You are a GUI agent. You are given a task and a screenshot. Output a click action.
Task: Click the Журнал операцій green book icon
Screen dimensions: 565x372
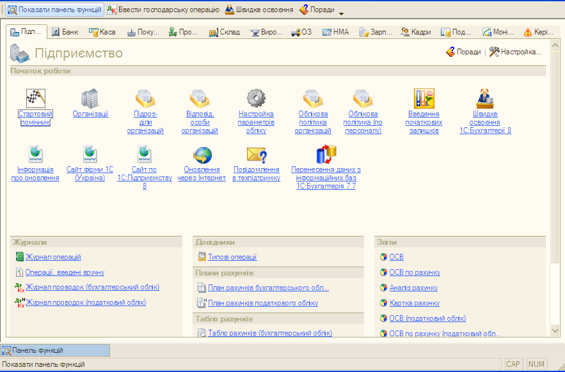[19, 257]
